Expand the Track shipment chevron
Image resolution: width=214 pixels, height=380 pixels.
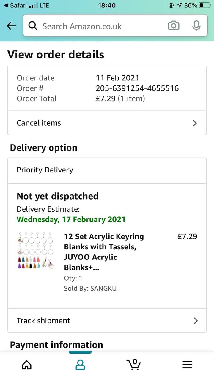(x=196, y=321)
